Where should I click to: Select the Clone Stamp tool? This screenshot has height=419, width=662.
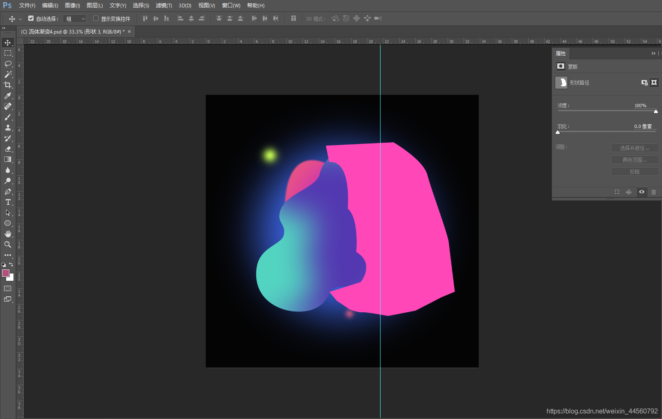pos(8,128)
